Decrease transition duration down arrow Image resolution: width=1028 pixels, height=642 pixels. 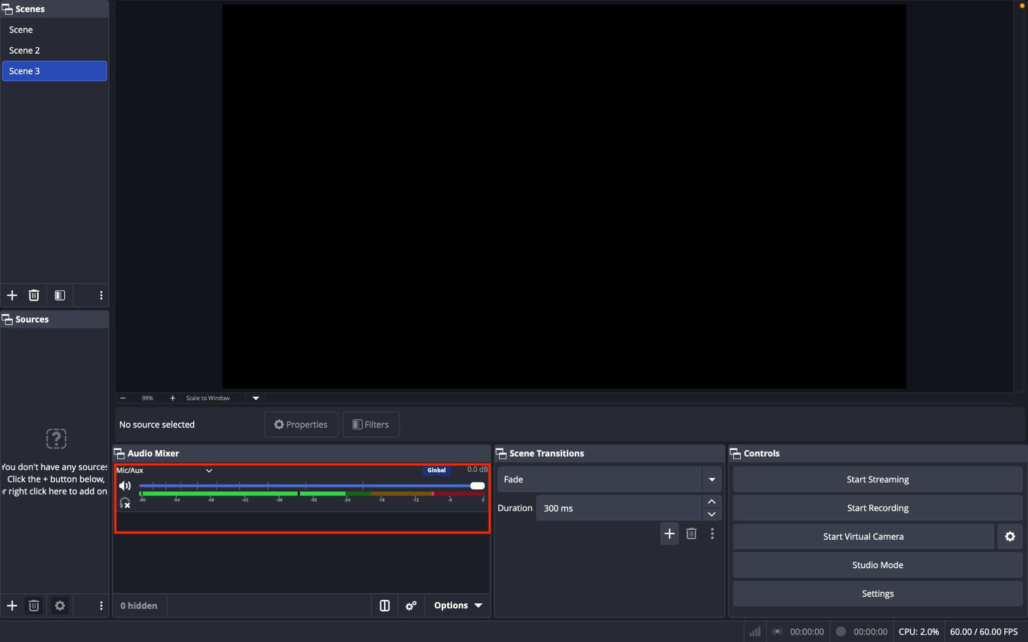click(711, 514)
